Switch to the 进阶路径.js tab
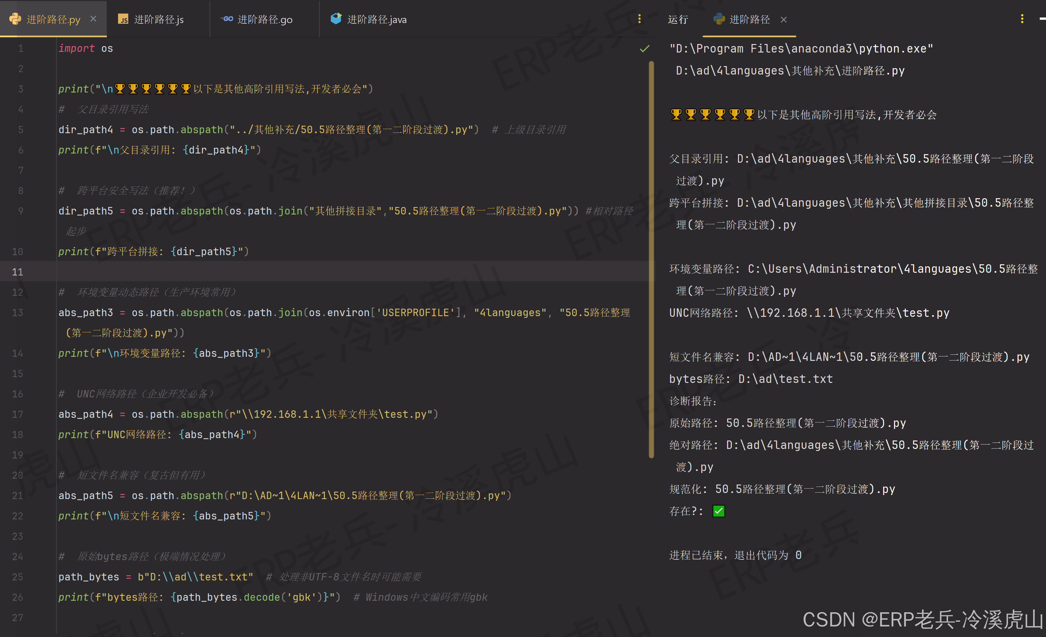Image resolution: width=1046 pixels, height=637 pixels. tap(158, 20)
